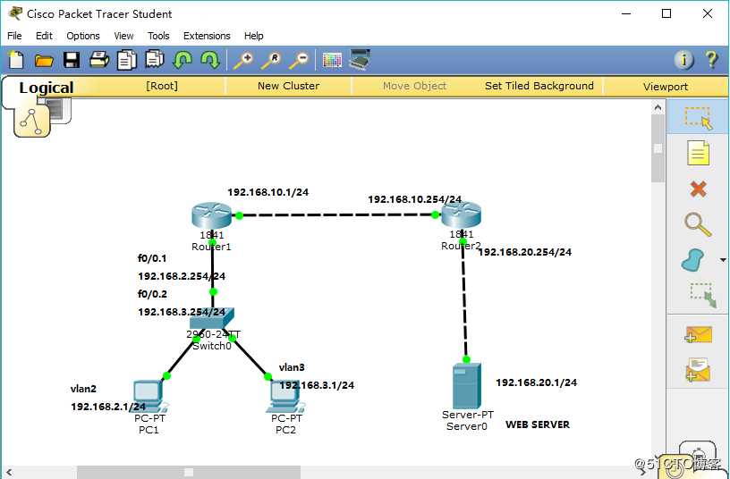Click Set Tiled Background button
Image resolution: width=730 pixels, height=479 pixels.
tap(539, 86)
